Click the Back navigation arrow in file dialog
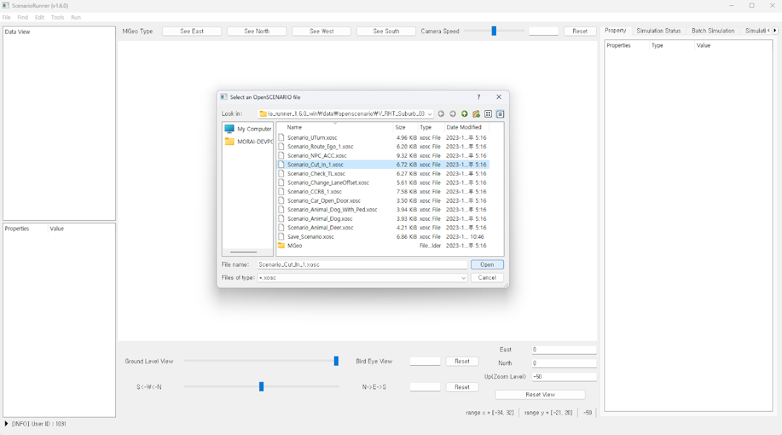The width and height of the screenshot is (782, 435). [441, 114]
